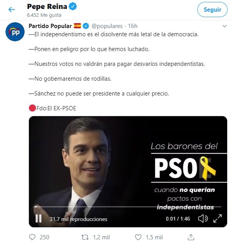The width and height of the screenshot is (233, 244).
Task: Open the @populares handle link
Action: (107, 26)
